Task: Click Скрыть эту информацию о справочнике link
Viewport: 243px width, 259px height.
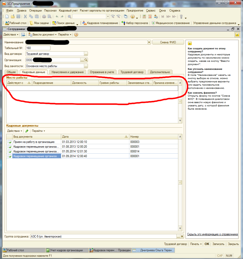Action: click(212, 234)
